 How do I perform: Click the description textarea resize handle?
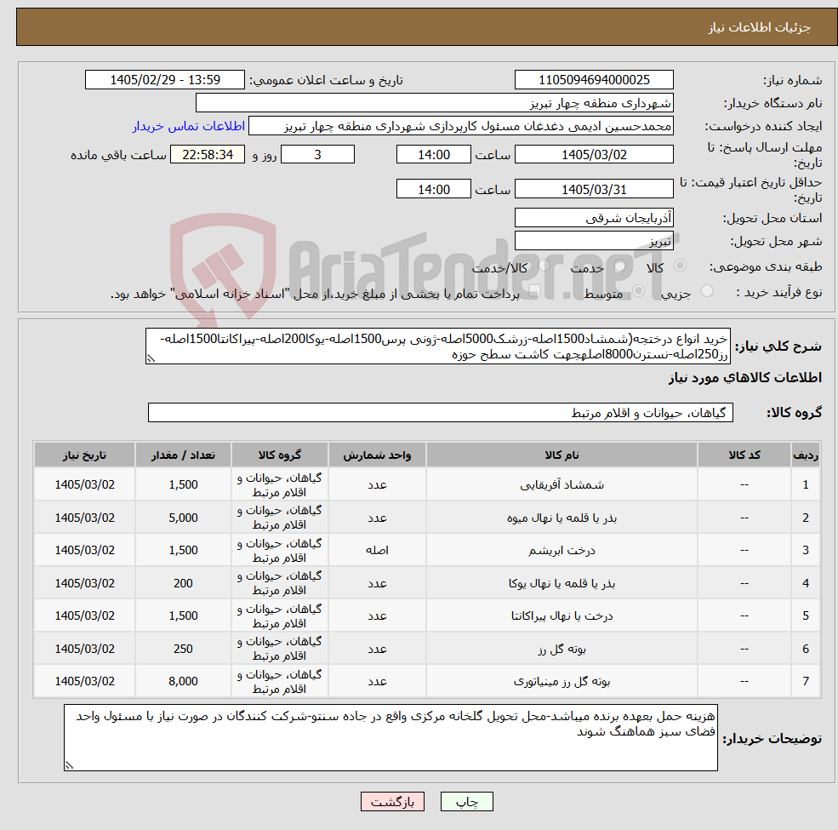[x=151, y=359]
